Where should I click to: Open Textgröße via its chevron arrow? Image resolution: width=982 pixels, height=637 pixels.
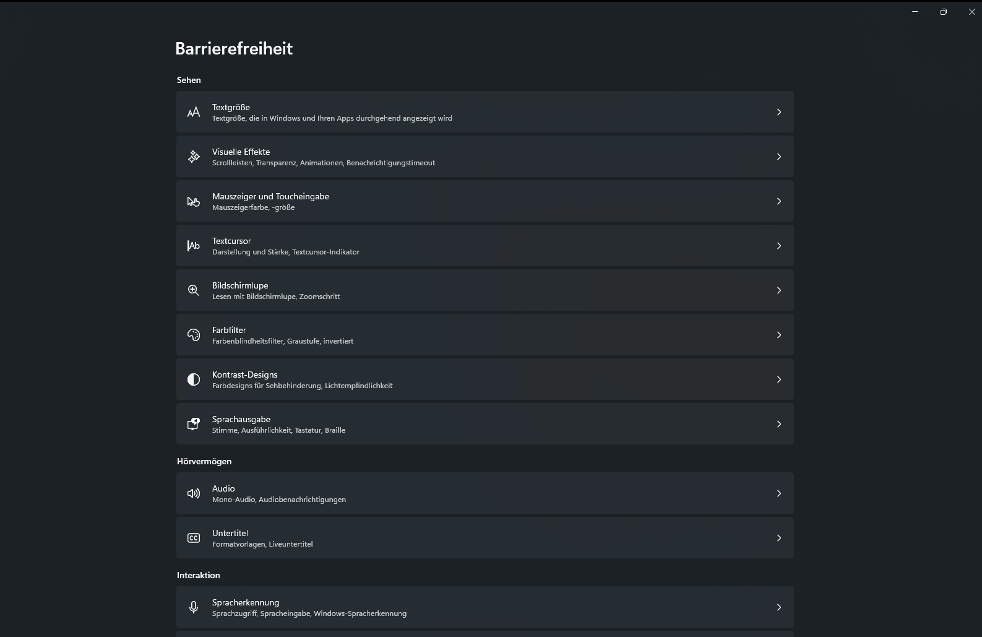779,112
